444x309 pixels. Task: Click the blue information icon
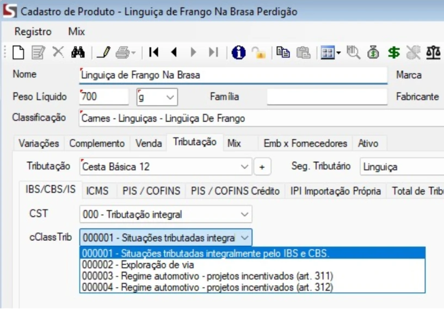(x=238, y=53)
